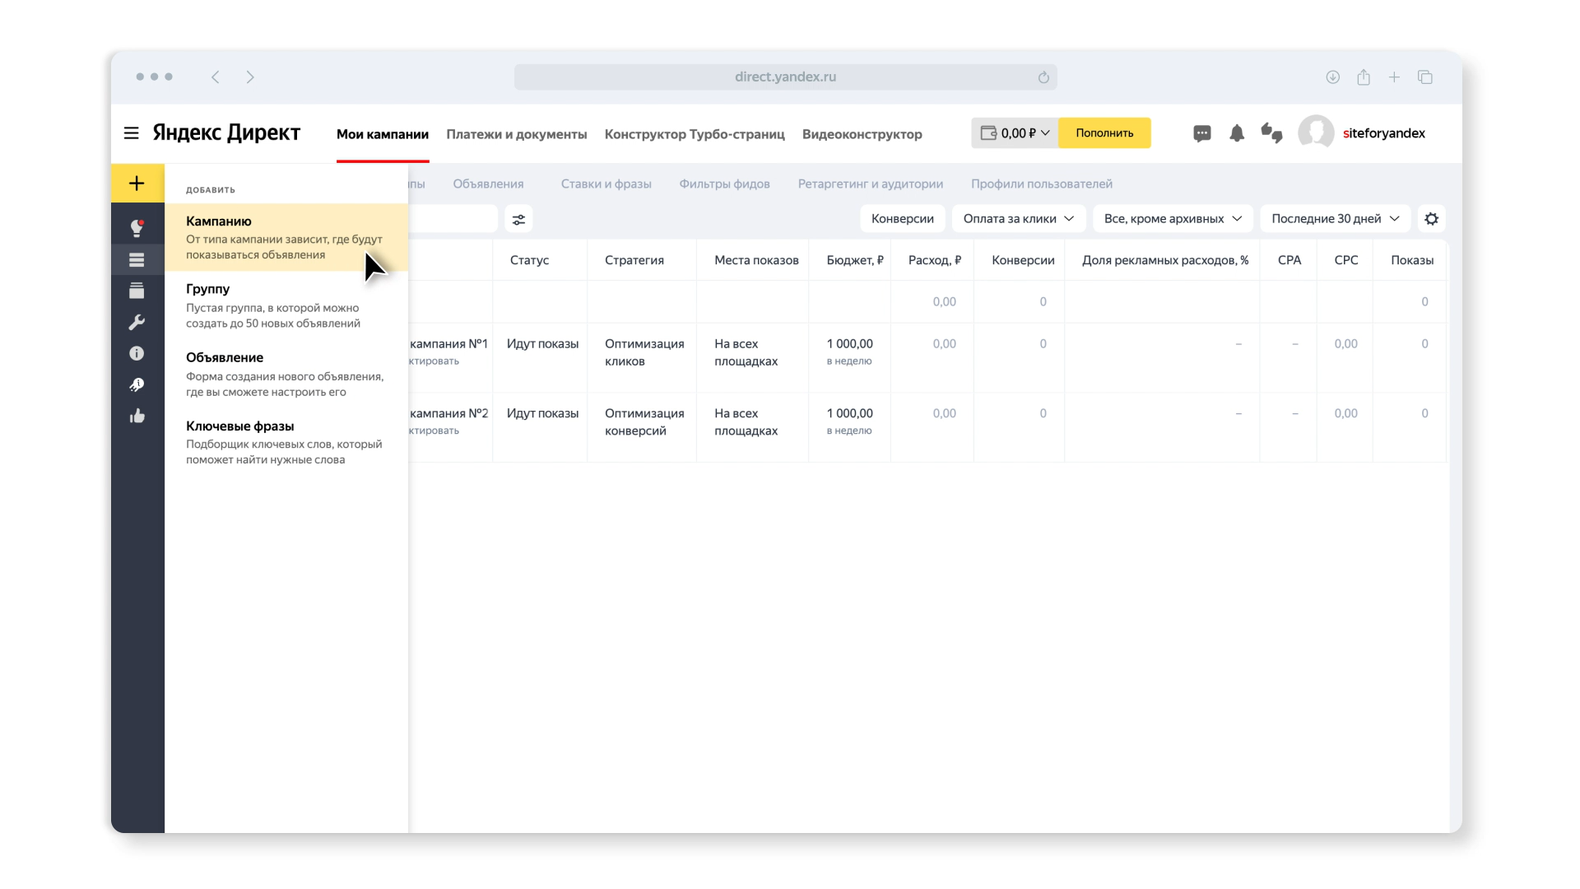
Task: Click the yellow plus add button
Action: 137,183
